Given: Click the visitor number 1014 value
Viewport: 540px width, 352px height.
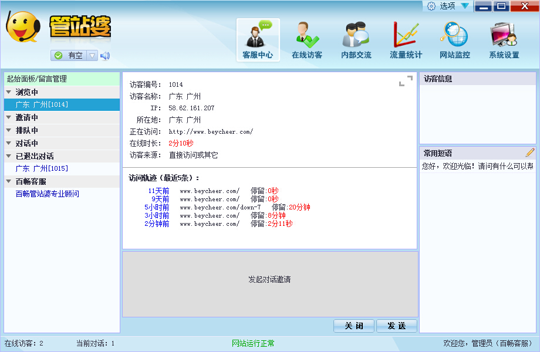Looking at the screenshot, I should point(176,84).
